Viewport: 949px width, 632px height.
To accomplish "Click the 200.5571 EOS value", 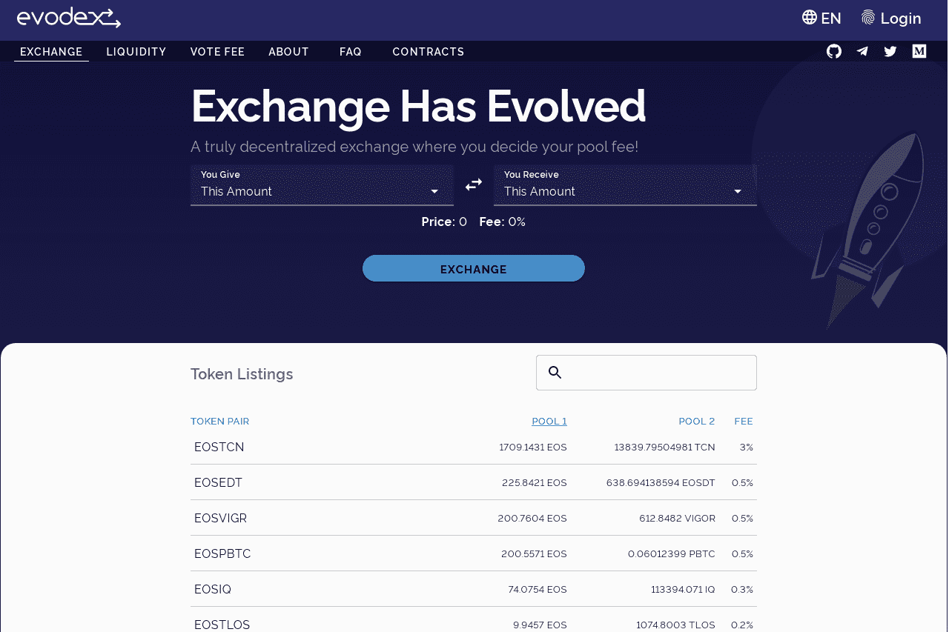I will pyautogui.click(x=534, y=554).
